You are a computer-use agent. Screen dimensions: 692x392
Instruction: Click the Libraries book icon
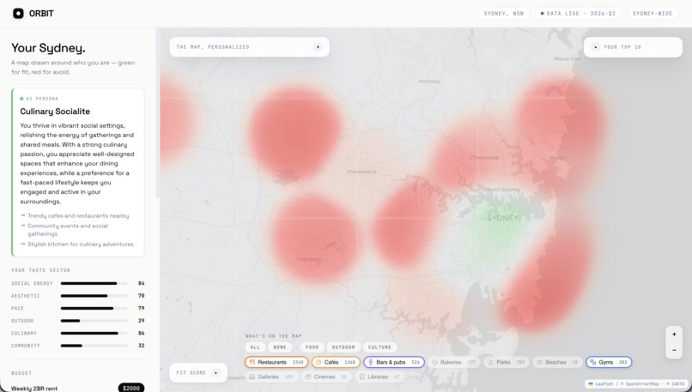point(362,377)
